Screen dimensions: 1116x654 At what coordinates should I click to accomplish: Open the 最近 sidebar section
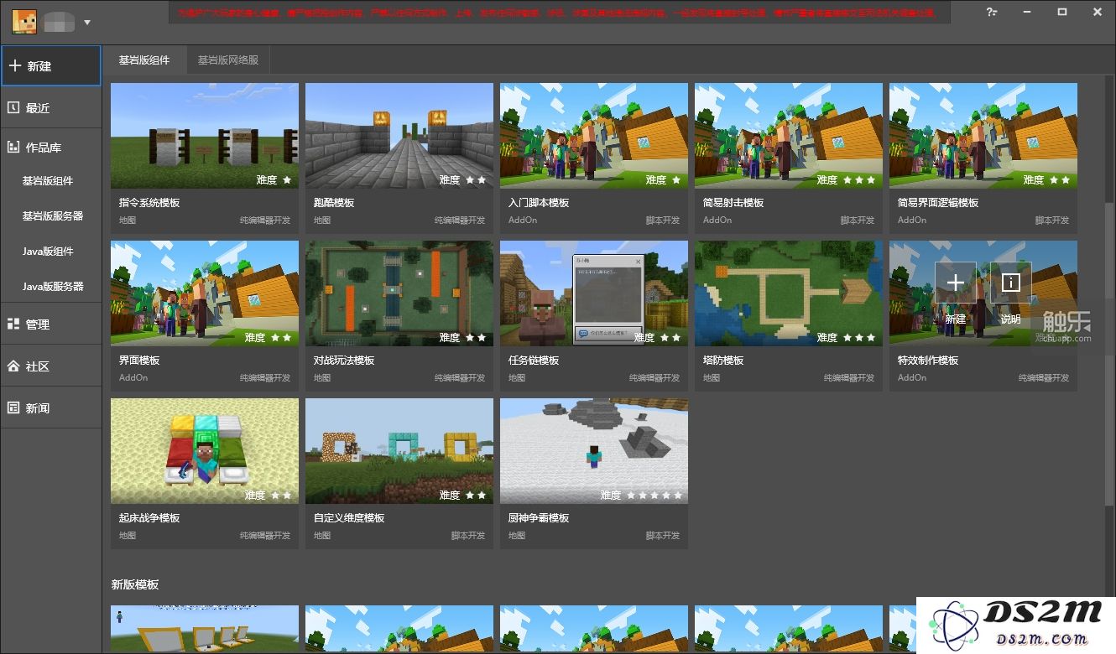click(51, 108)
